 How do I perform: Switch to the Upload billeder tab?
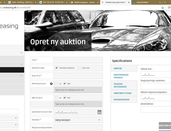click(147, 2)
